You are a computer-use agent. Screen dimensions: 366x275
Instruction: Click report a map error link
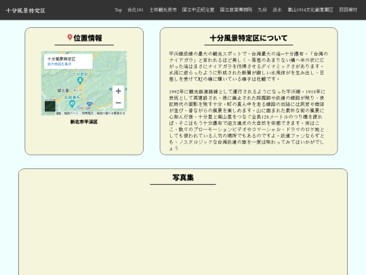tap(110, 113)
